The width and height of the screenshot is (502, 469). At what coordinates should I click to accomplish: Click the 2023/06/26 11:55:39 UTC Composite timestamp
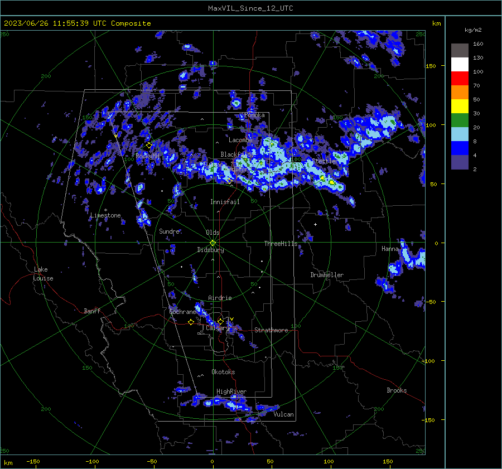pyautogui.click(x=77, y=23)
